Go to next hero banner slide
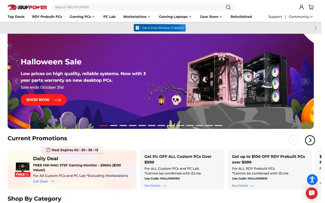Viewport: 325px width, 203px height. (305, 81)
